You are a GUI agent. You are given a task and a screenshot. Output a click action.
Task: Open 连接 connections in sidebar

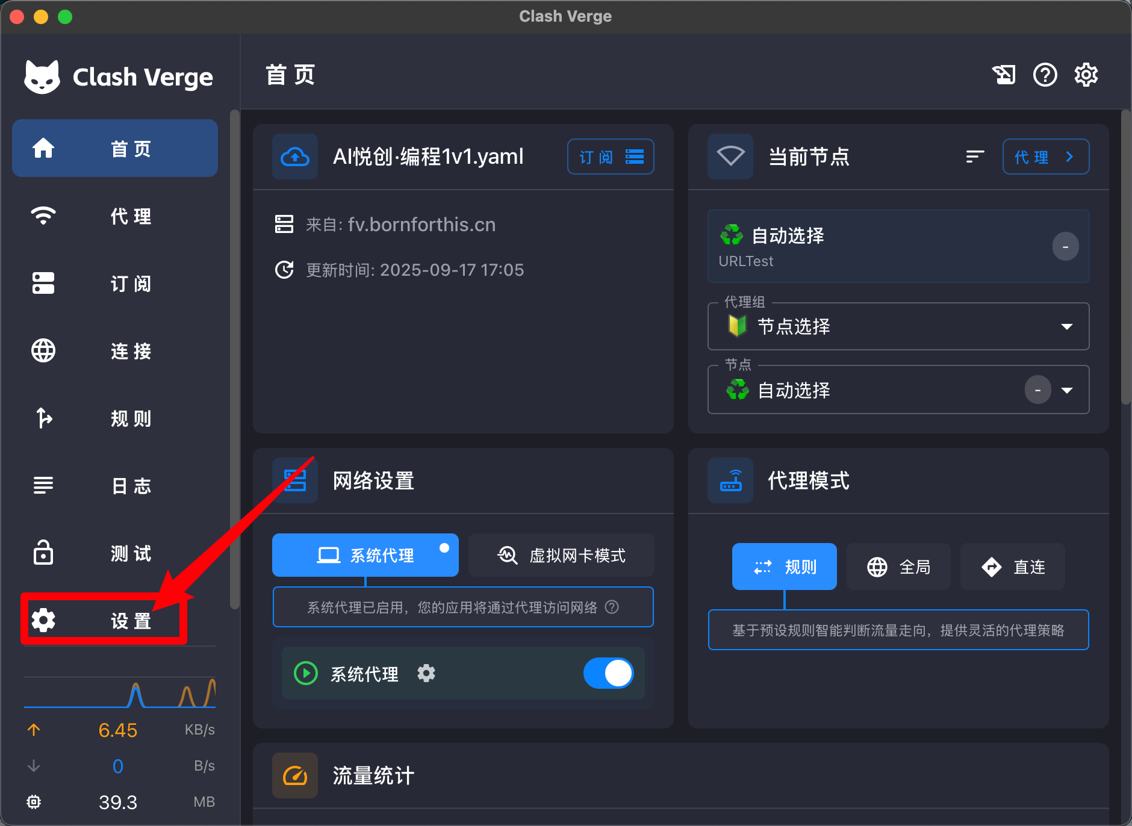115,350
